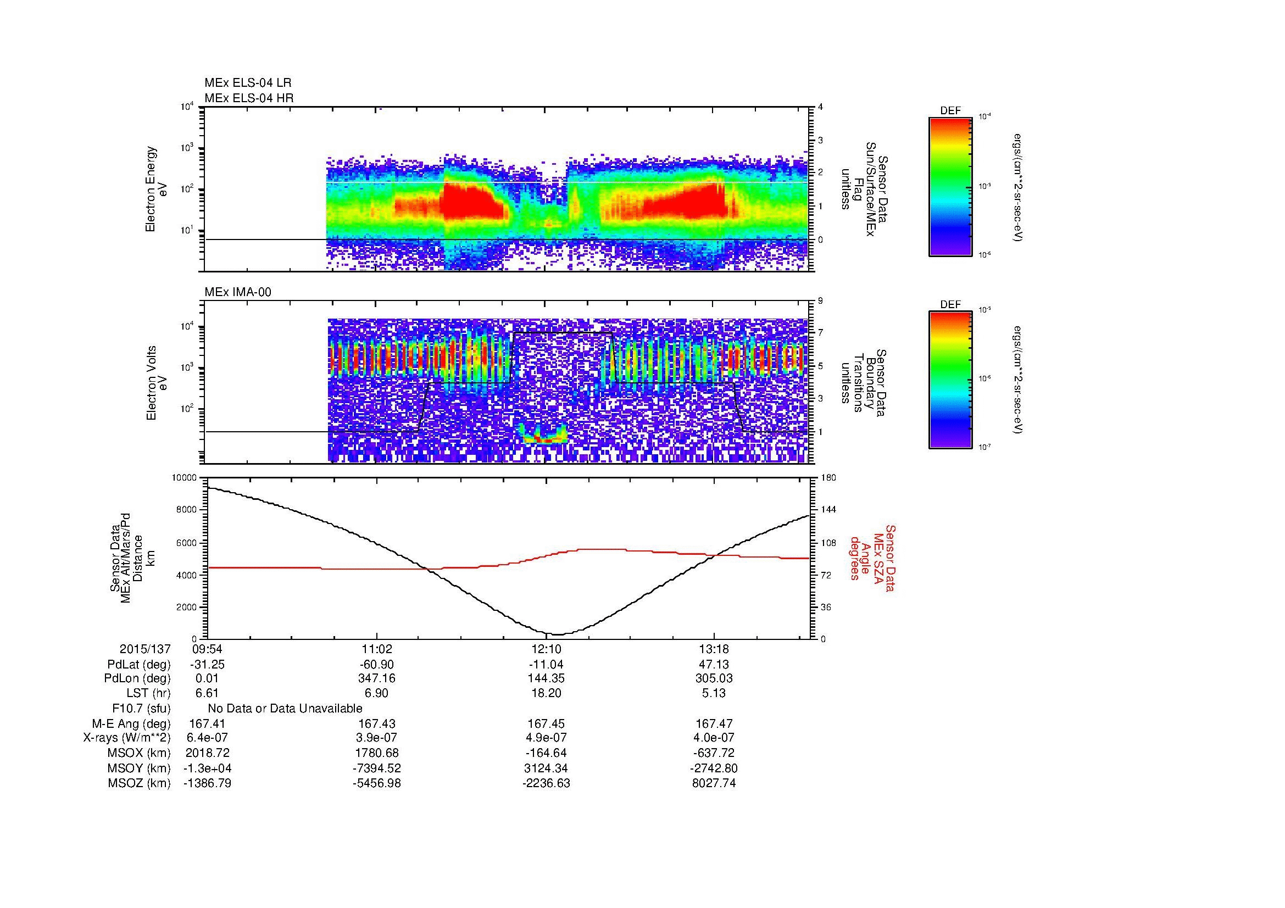
Task: Click MSOX value 2018.72
Action: [208, 753]
